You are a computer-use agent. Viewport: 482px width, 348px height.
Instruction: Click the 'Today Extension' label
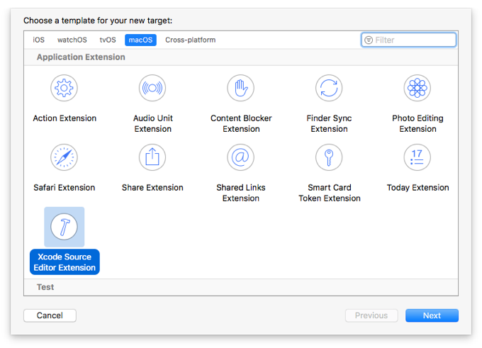[417, 188]
